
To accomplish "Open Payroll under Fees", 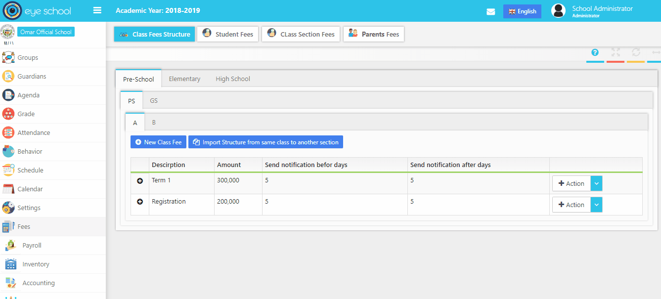I will tap(53, 246).
